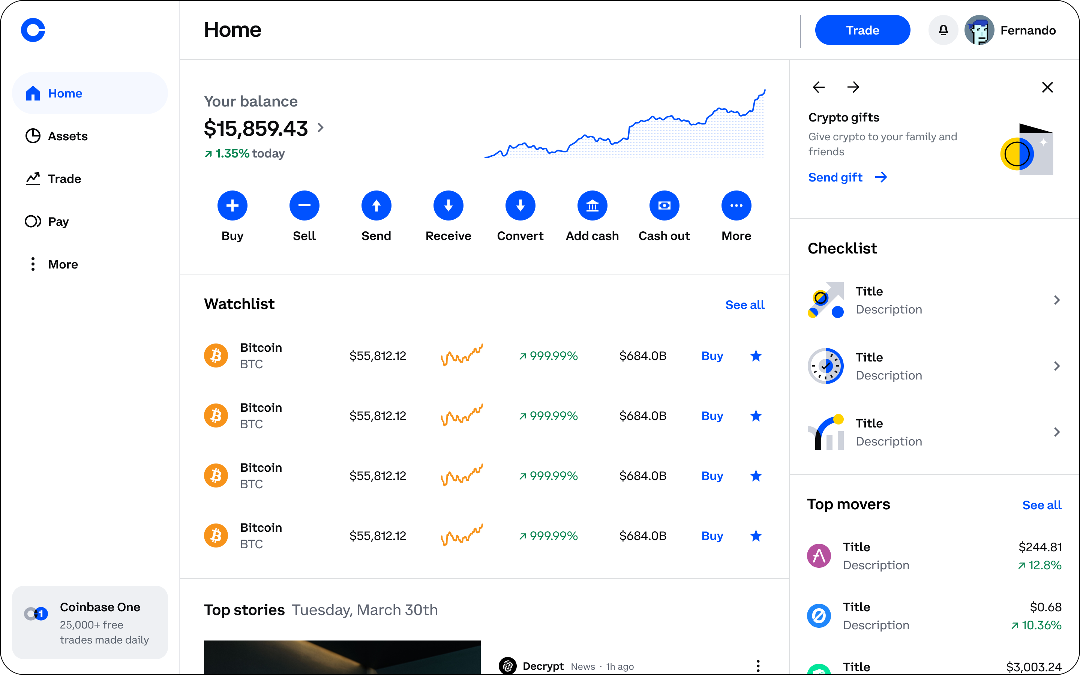Viewport: 1080px width, 675px height.
Task: Click the Cash out icon
Action: [x=664, y=205]
